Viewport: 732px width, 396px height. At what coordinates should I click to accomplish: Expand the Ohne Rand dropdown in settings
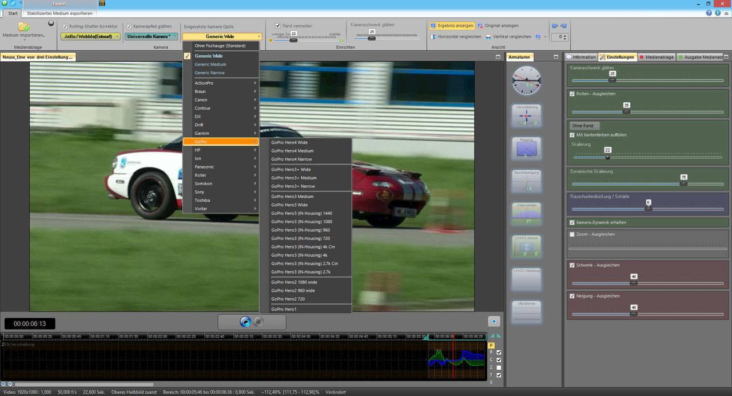pyautogui.click(x=584, y=126)
